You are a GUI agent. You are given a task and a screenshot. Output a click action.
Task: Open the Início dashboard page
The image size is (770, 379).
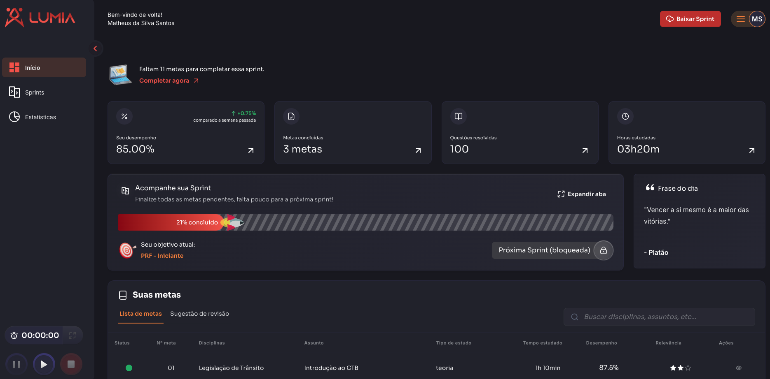[44, 68]
